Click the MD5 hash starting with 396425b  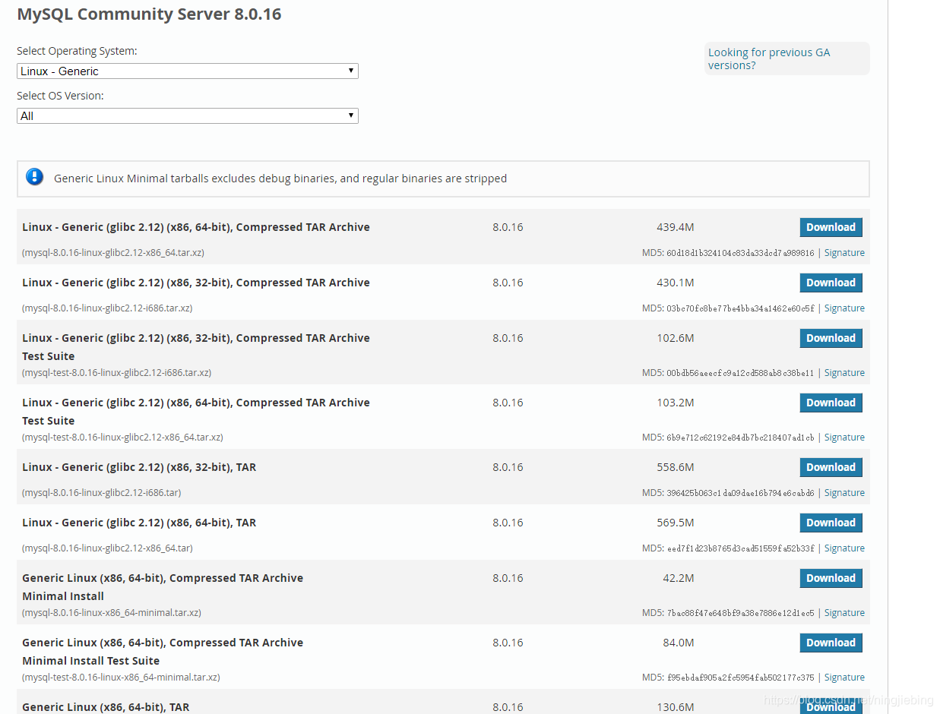click(x=740, y=493)
